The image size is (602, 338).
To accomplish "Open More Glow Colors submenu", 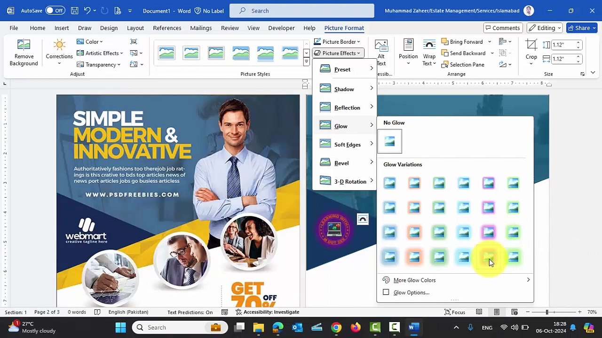I will (x=455, y=280).
